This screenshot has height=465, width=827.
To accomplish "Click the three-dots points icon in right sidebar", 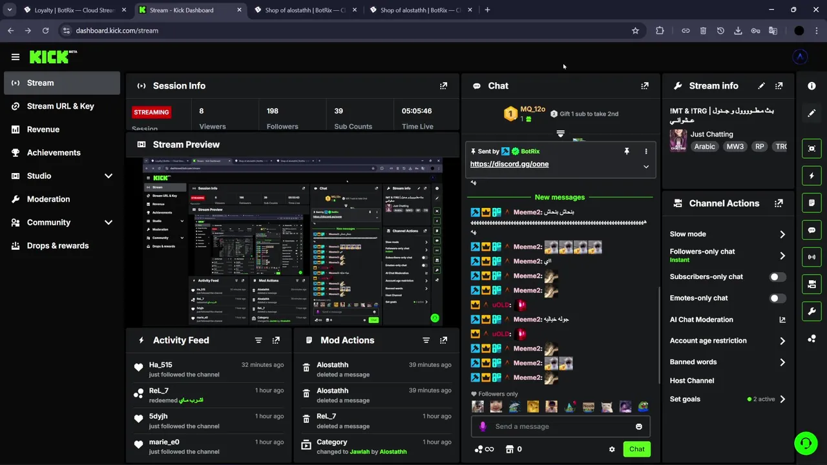I will 811,338.
